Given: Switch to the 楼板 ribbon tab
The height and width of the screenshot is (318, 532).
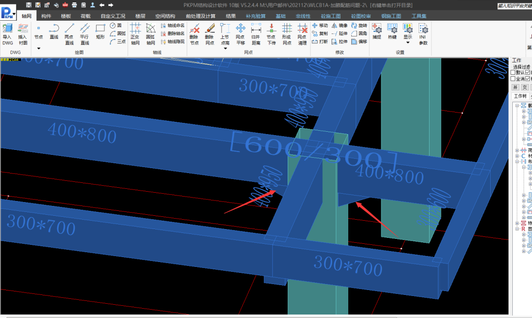Looking at the screenshot, I should coord(66,16).
